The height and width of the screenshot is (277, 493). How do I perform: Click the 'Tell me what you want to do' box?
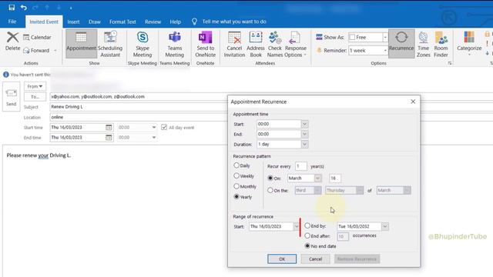[x=234, y=22]
